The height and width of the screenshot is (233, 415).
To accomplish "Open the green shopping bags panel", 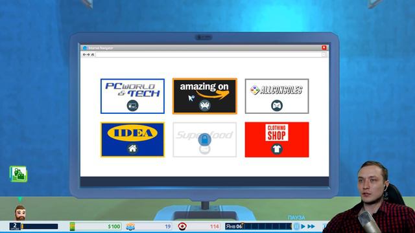I will pos(18,174).
